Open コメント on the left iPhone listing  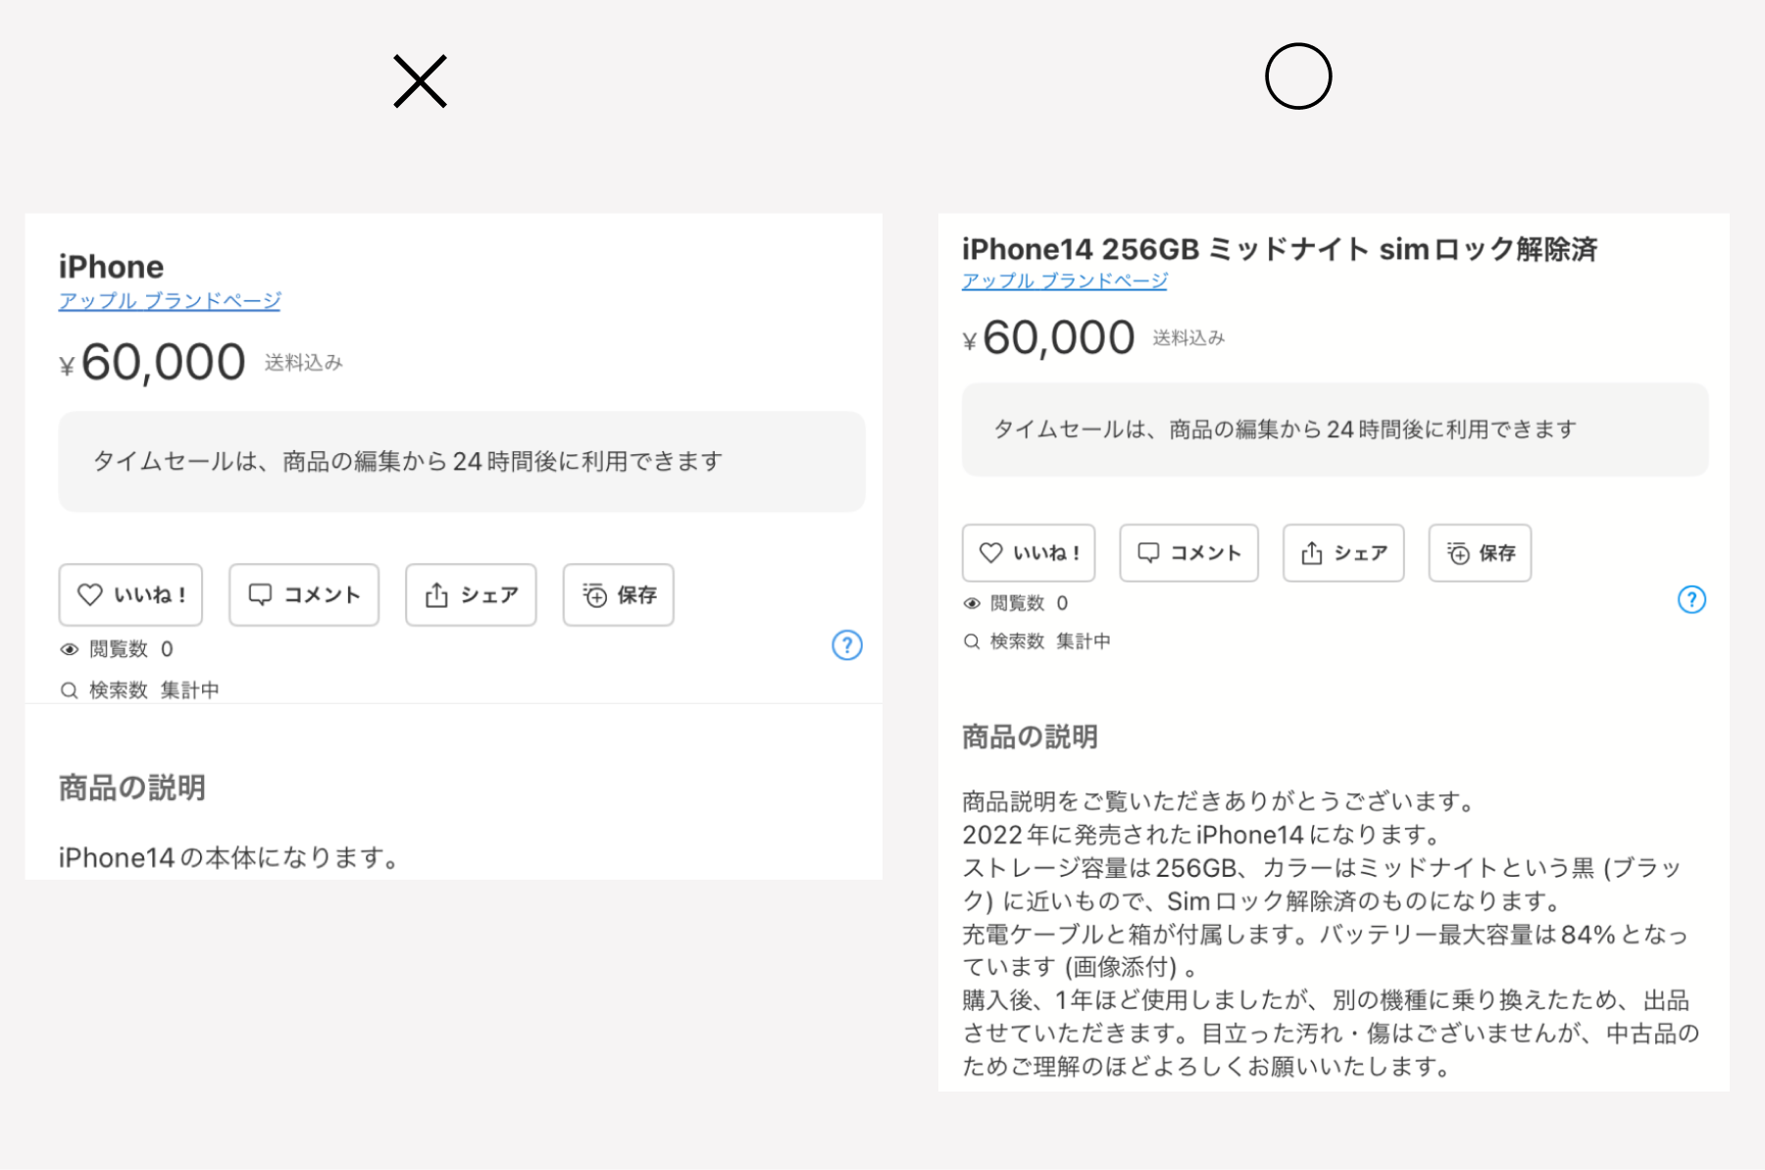[304, 594]
